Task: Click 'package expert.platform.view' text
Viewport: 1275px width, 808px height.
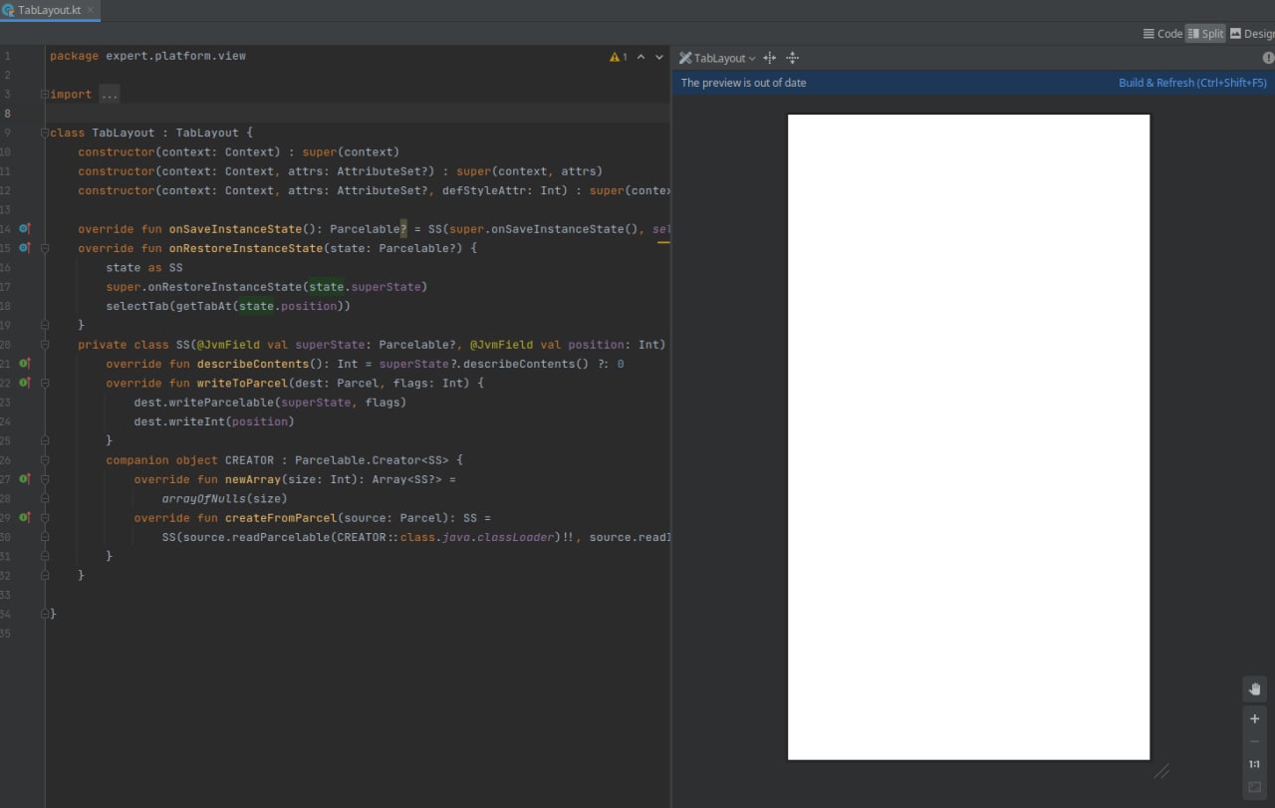Action: coord(147,56)
